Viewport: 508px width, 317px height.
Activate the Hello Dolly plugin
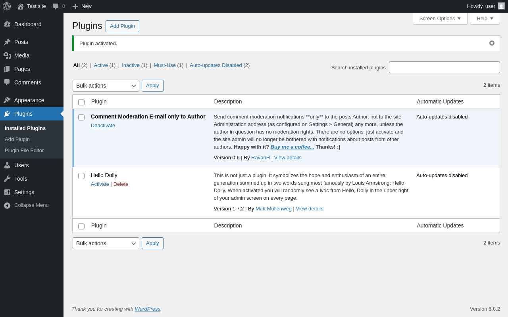100,184
